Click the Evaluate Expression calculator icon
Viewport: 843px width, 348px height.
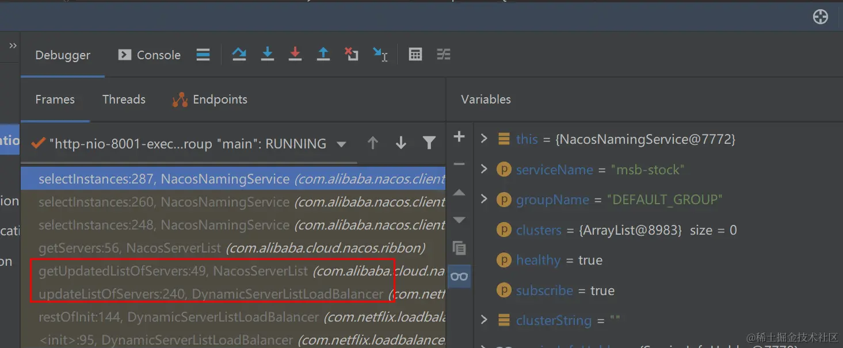click(x=415, y=54)
